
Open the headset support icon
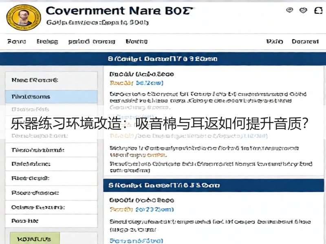coord(318,11)
